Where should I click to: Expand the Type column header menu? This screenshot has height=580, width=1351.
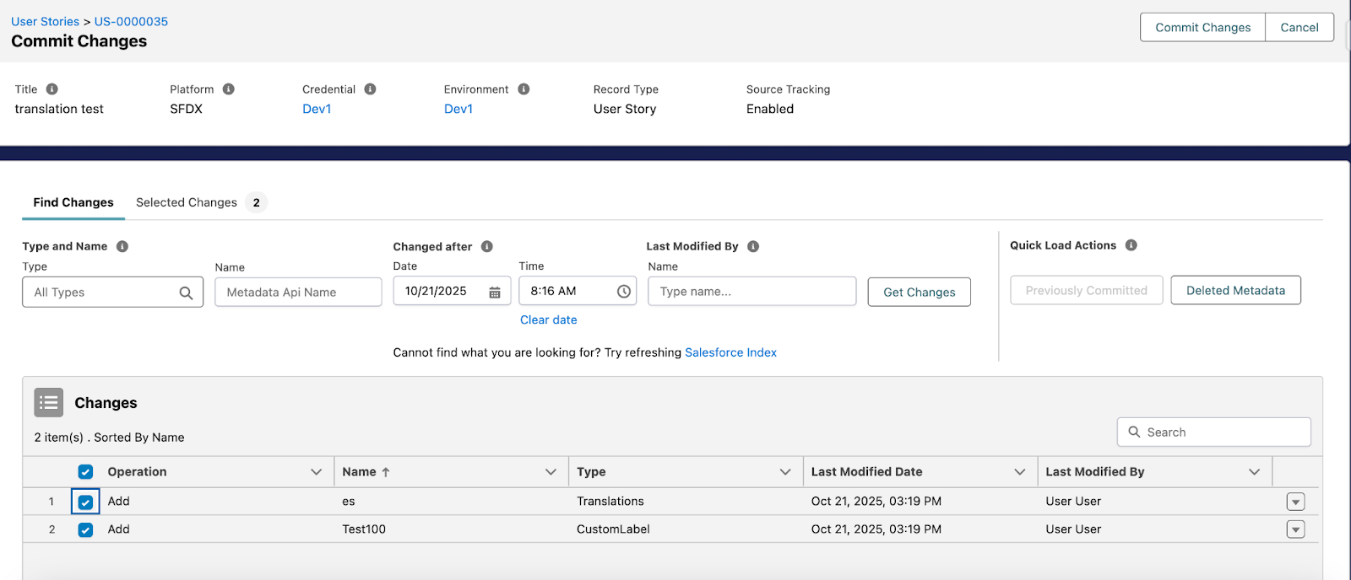click(x=785, y=472)
